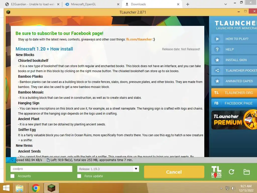Click the Help question mark icon

point(217,50)
